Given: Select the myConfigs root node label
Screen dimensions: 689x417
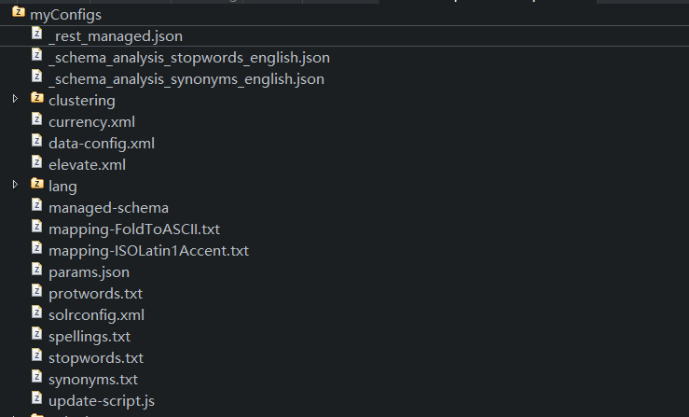Looking at the screenshot, I should pos(65,15).
